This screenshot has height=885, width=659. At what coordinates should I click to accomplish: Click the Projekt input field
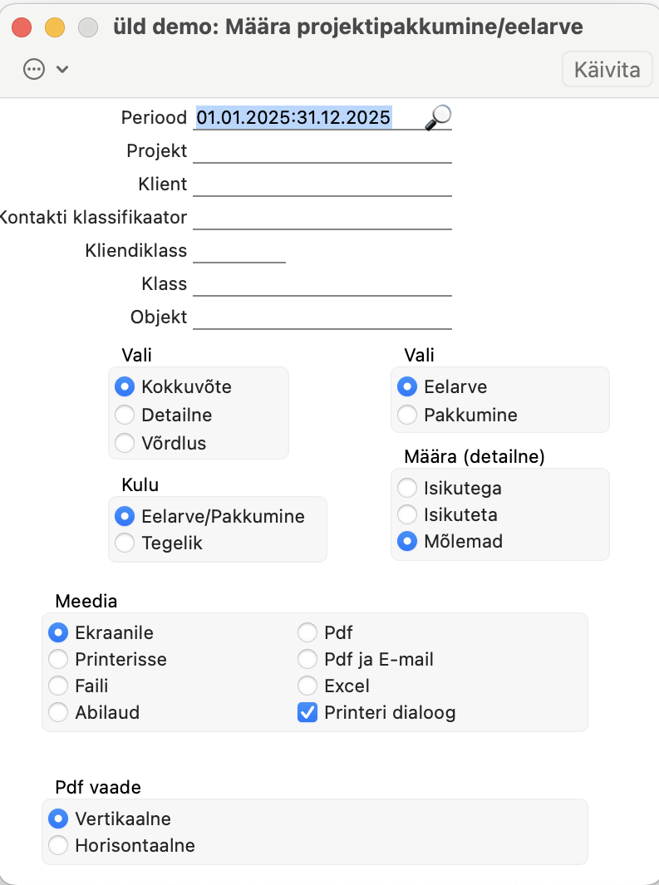(x=322, y=152)
